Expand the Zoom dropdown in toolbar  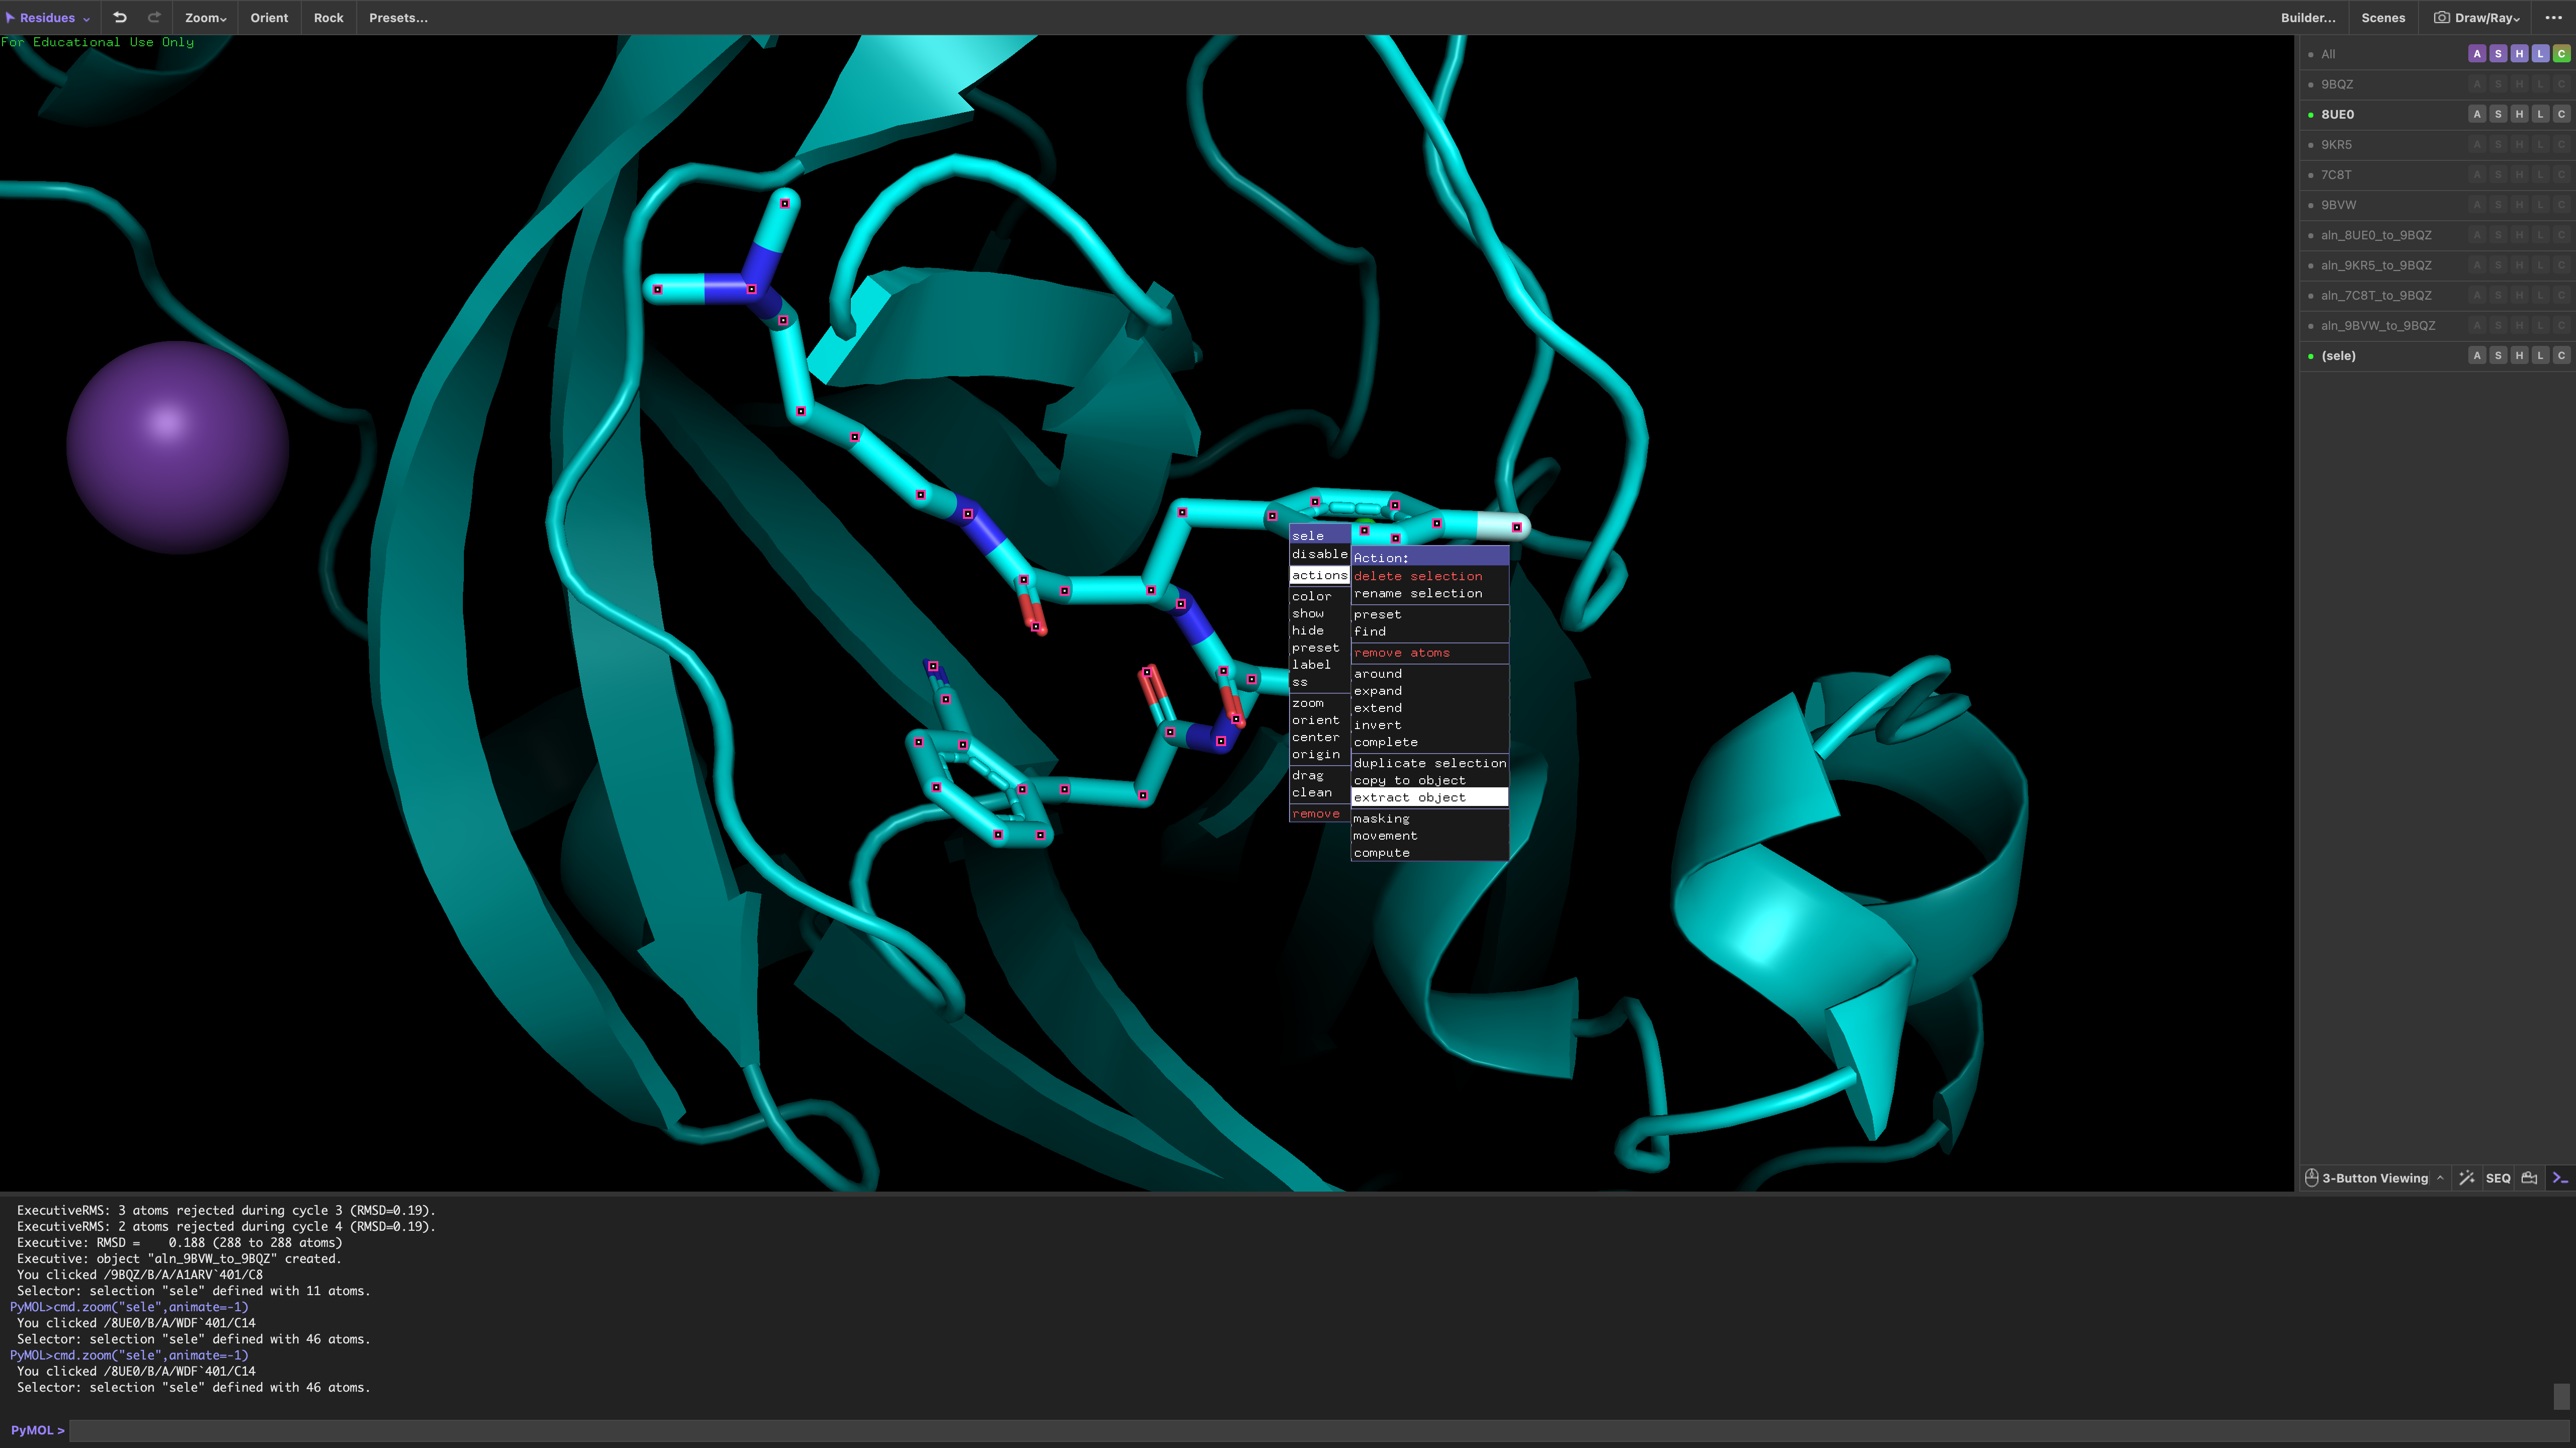click(x=205, y=17)
